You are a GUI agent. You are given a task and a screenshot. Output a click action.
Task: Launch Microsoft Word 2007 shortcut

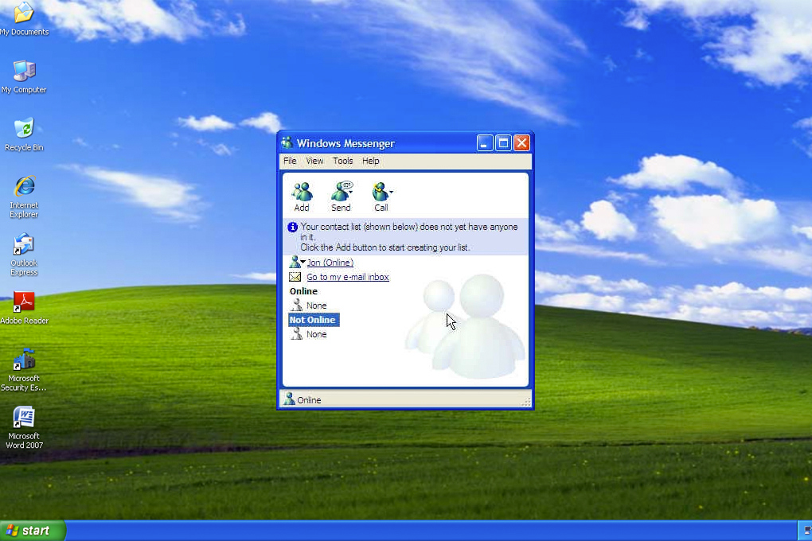tap(24, 418)
